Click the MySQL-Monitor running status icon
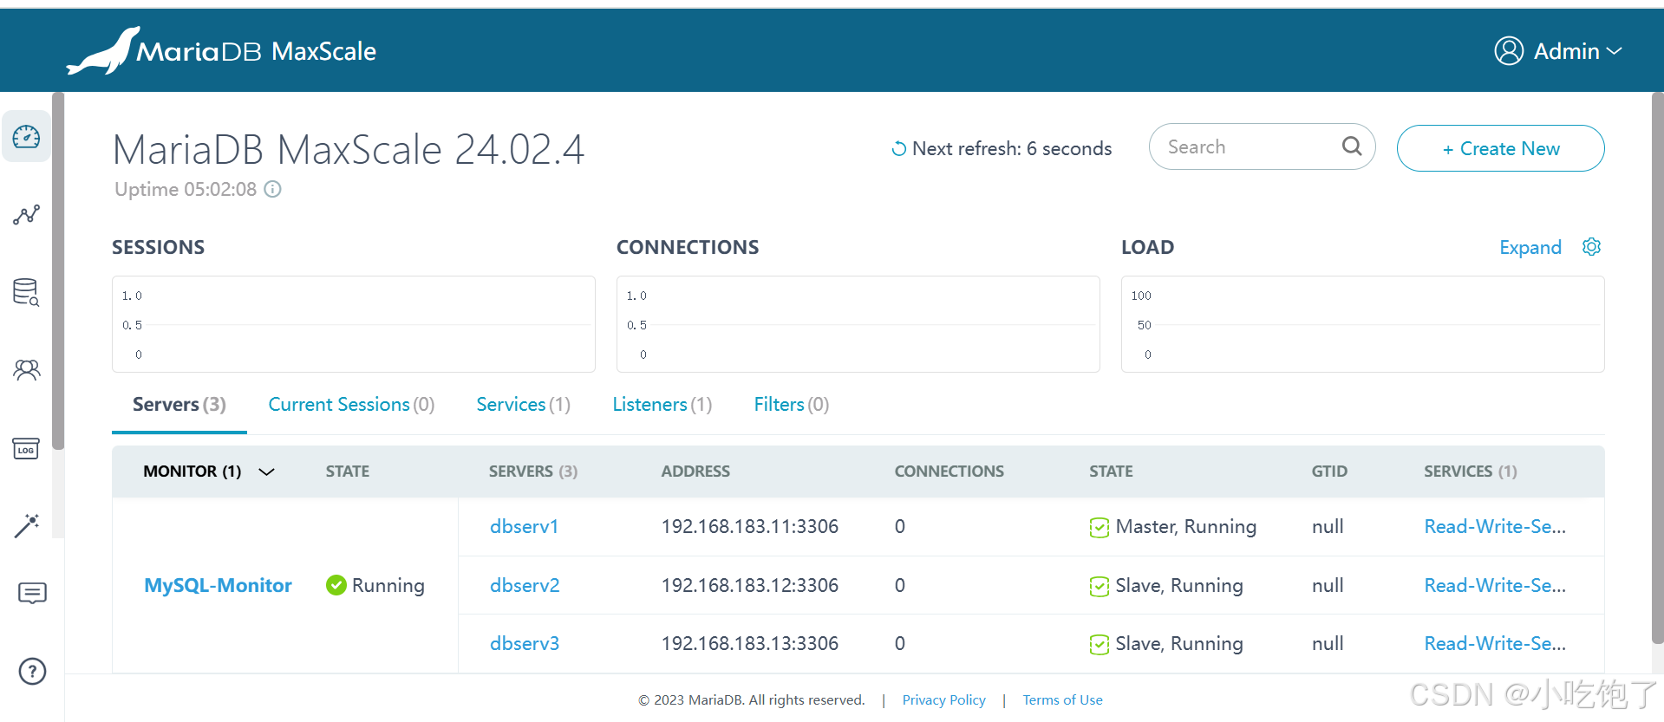Screen dimensions: 1664x722 pyautogui.click(x=336, y=585)
